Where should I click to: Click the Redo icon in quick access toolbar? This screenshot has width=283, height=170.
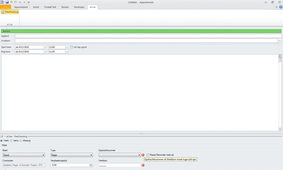(16, 2)
